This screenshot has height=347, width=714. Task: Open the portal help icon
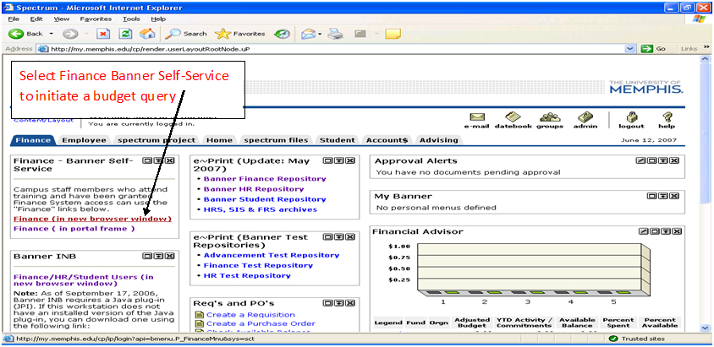click(667, 117)
